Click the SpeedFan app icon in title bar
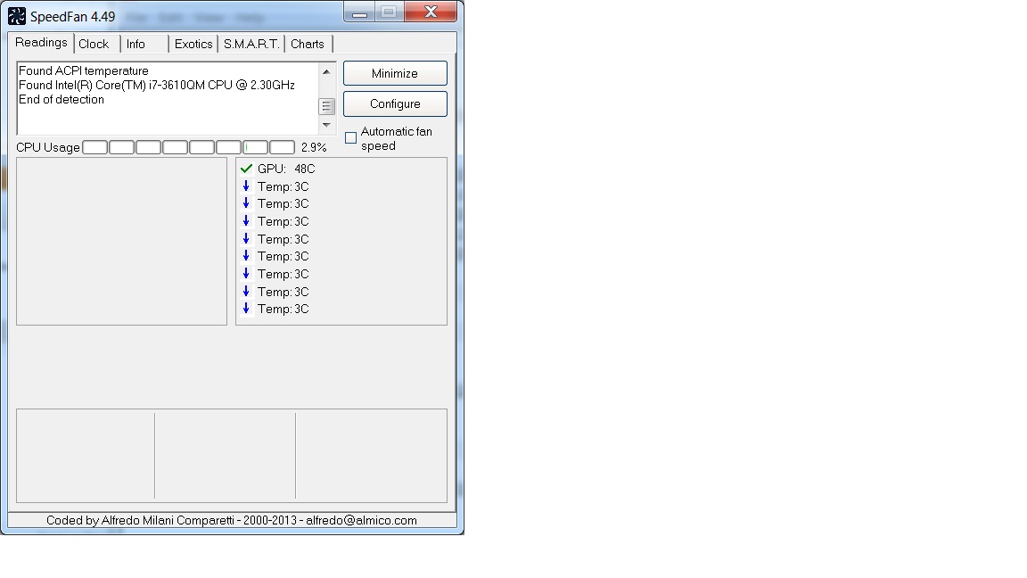Viewport: 1027px width, 578px height. pyautogui.click(x=17, y=16)
